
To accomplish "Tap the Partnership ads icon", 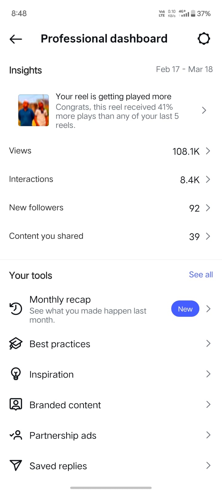I will tap(16, 435).
